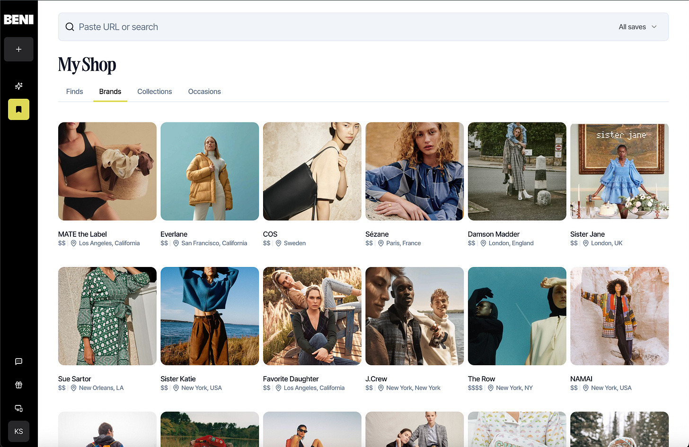The image size is (689, 447).
Task: Open the Sue Sartor brand image
Action: pos(107,316)
